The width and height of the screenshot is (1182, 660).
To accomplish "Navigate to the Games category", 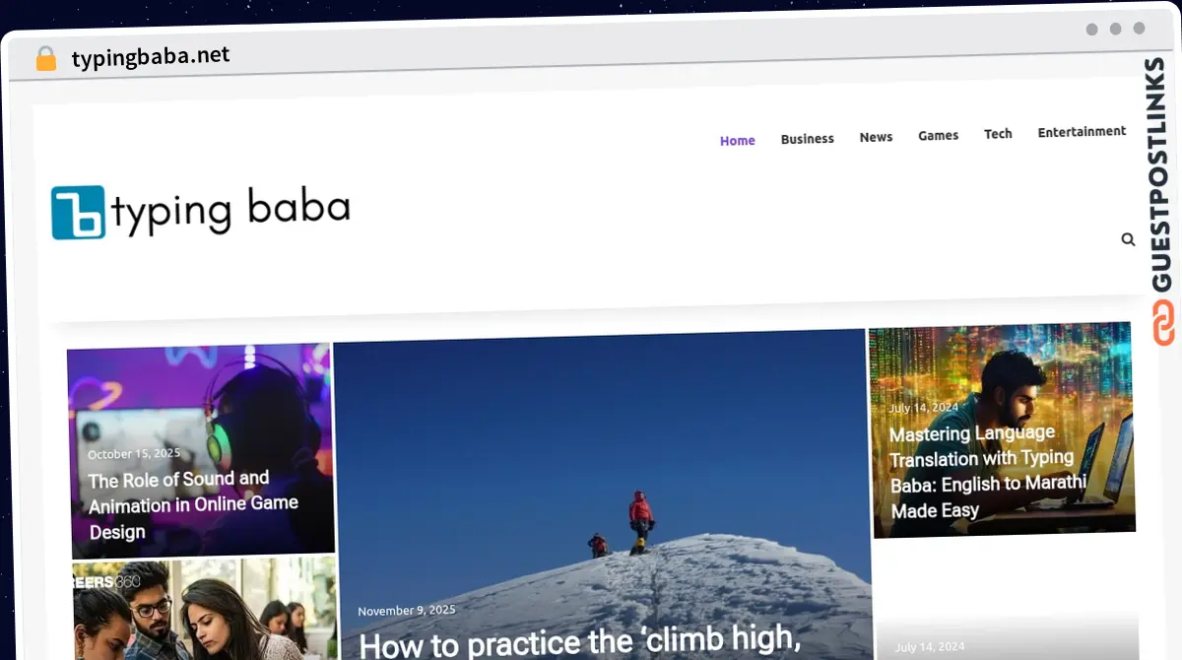I will point(938,135).
